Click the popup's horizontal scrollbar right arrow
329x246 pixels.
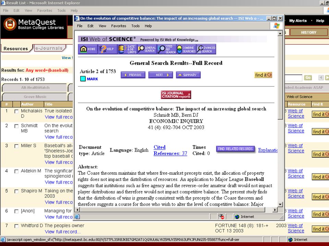point(275,209)
